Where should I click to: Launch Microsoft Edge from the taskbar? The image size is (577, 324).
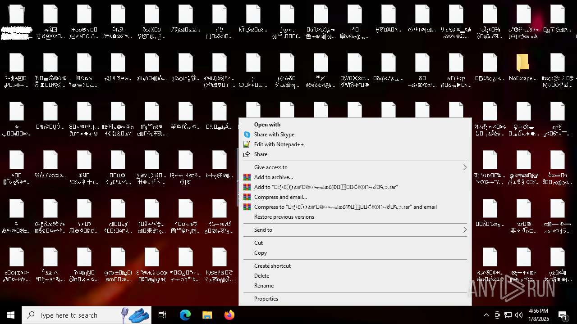pyautogui.click(x=185, y=315)
